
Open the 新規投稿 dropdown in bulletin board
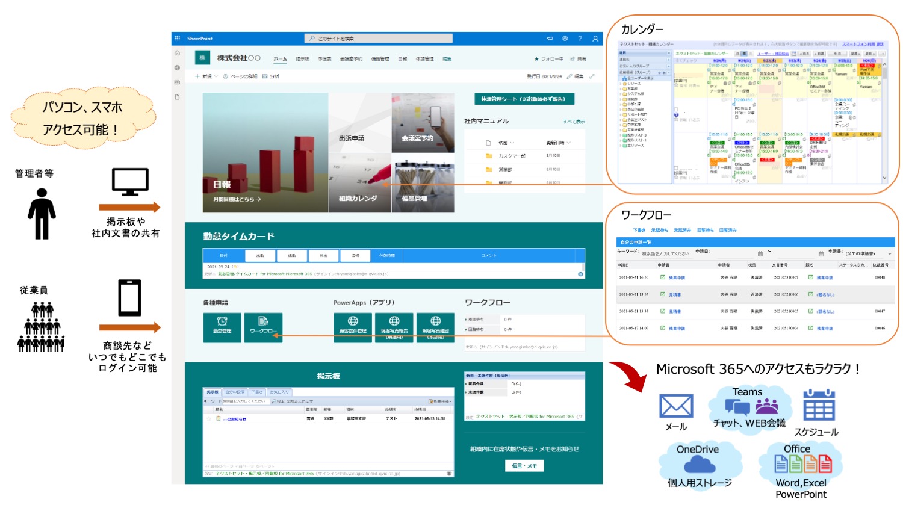pyautogui.click(x=440, y=401)
